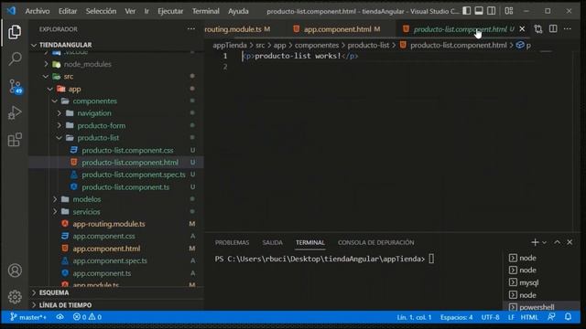This screenshot has height=329, width=586.
Task: Toggle primary sidebar layout icon
Action: [x=466, y=11]
